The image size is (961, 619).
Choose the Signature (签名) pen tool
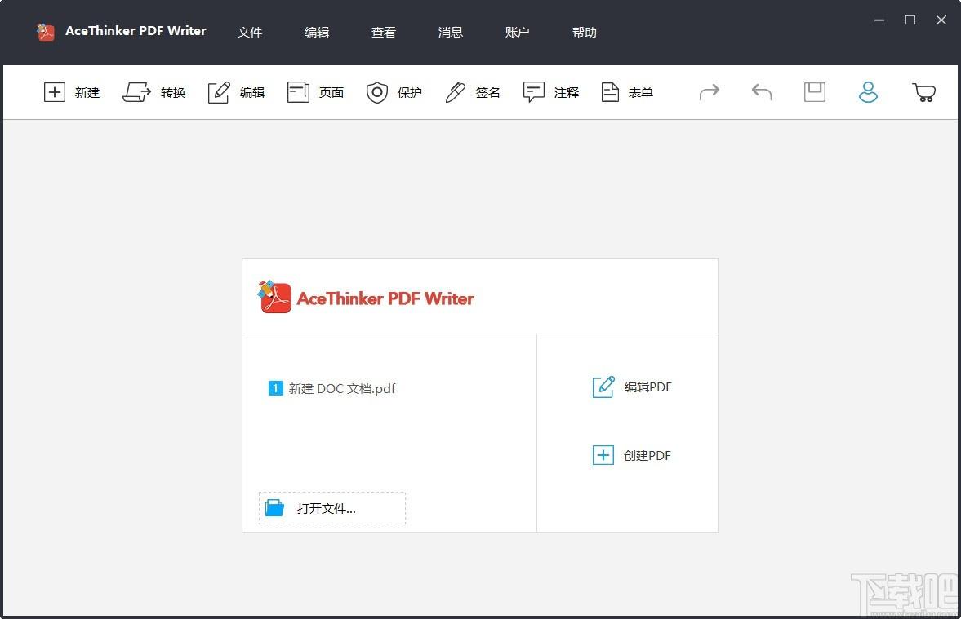(x=455, y=92)
